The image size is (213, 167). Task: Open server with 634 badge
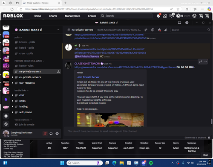tap(6, 59)
